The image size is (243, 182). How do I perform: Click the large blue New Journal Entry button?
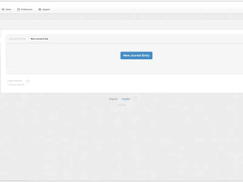136,56
